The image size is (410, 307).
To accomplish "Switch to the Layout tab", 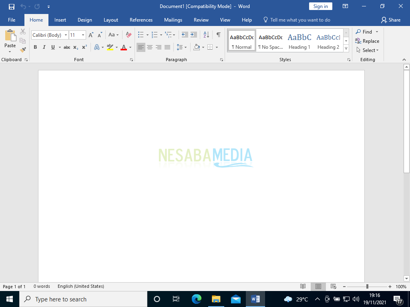I will point(111,20).
